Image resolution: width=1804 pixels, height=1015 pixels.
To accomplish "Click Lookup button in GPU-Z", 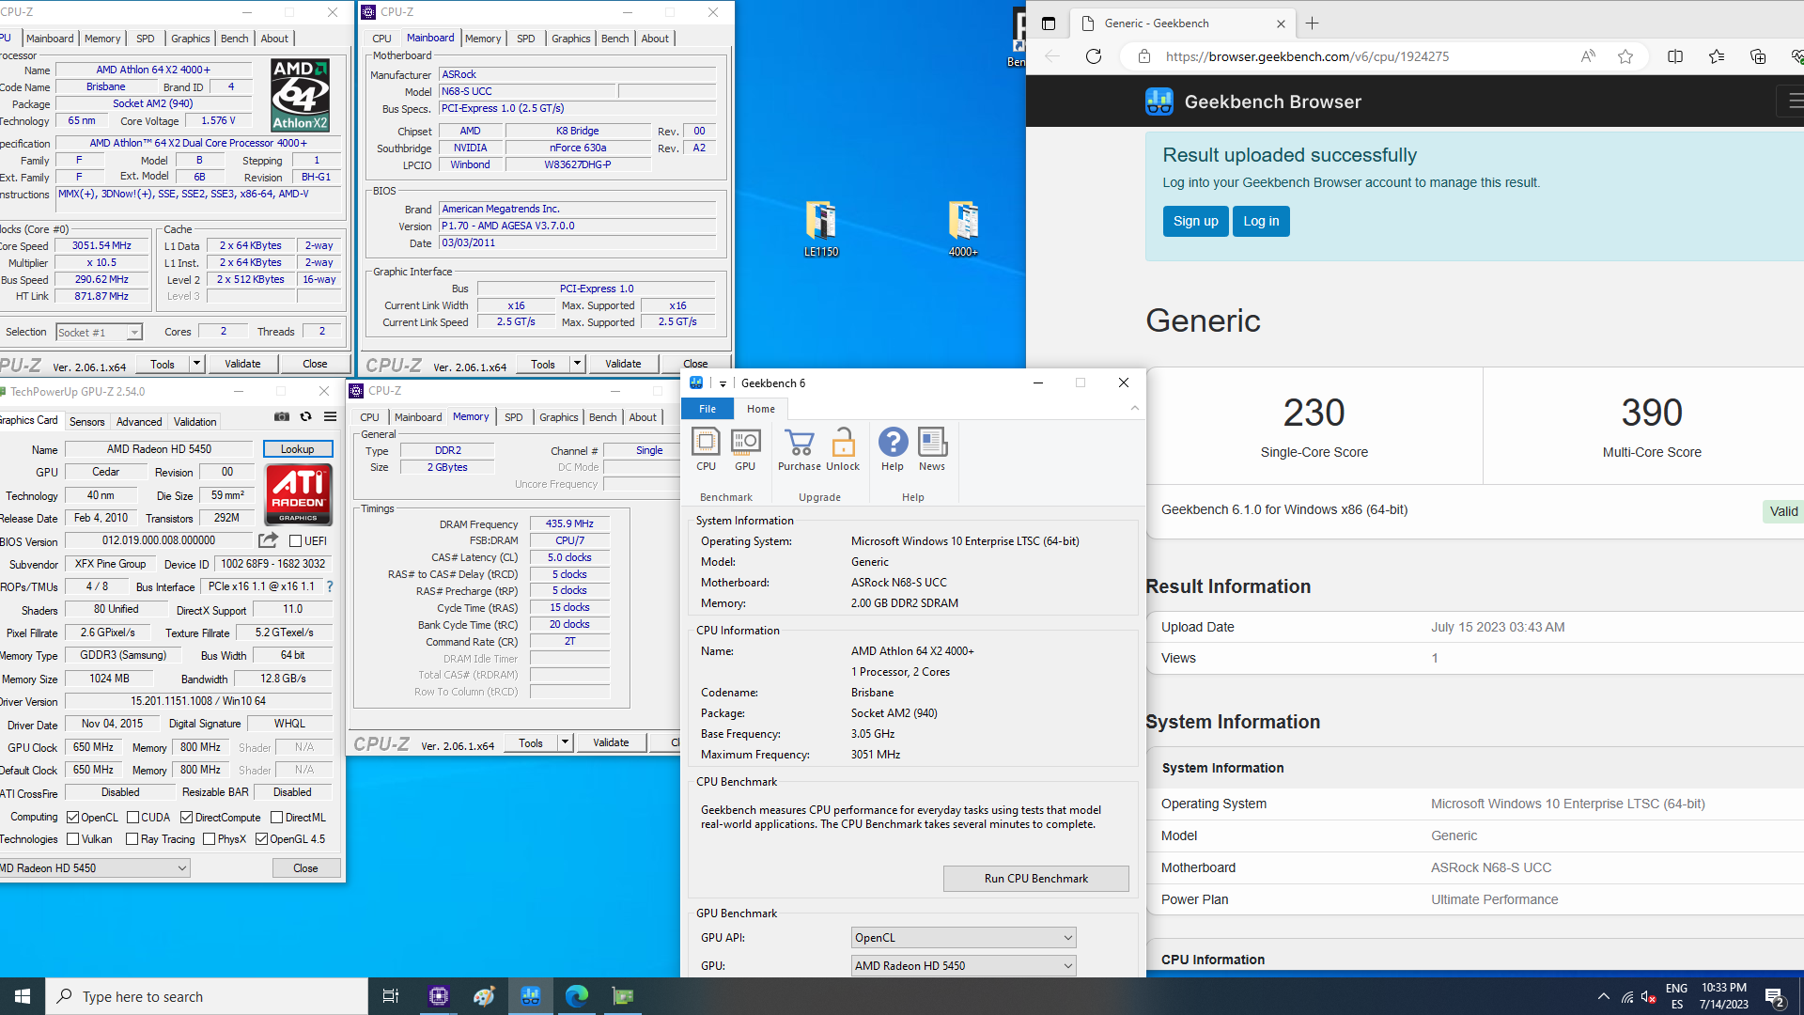I will (297, 449).
